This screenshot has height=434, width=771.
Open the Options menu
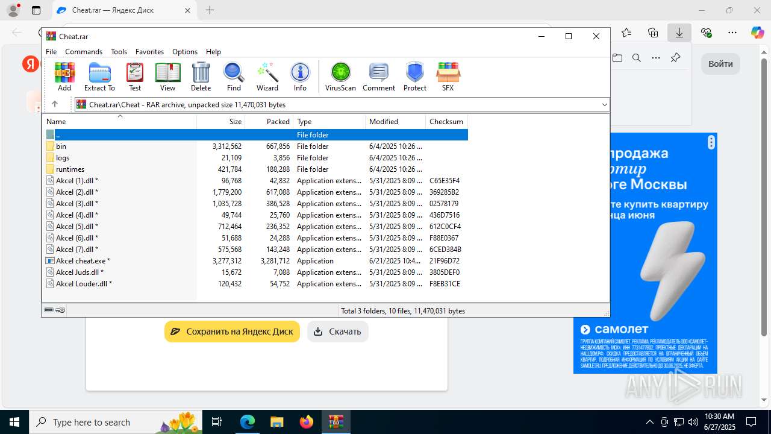(185, 52)
